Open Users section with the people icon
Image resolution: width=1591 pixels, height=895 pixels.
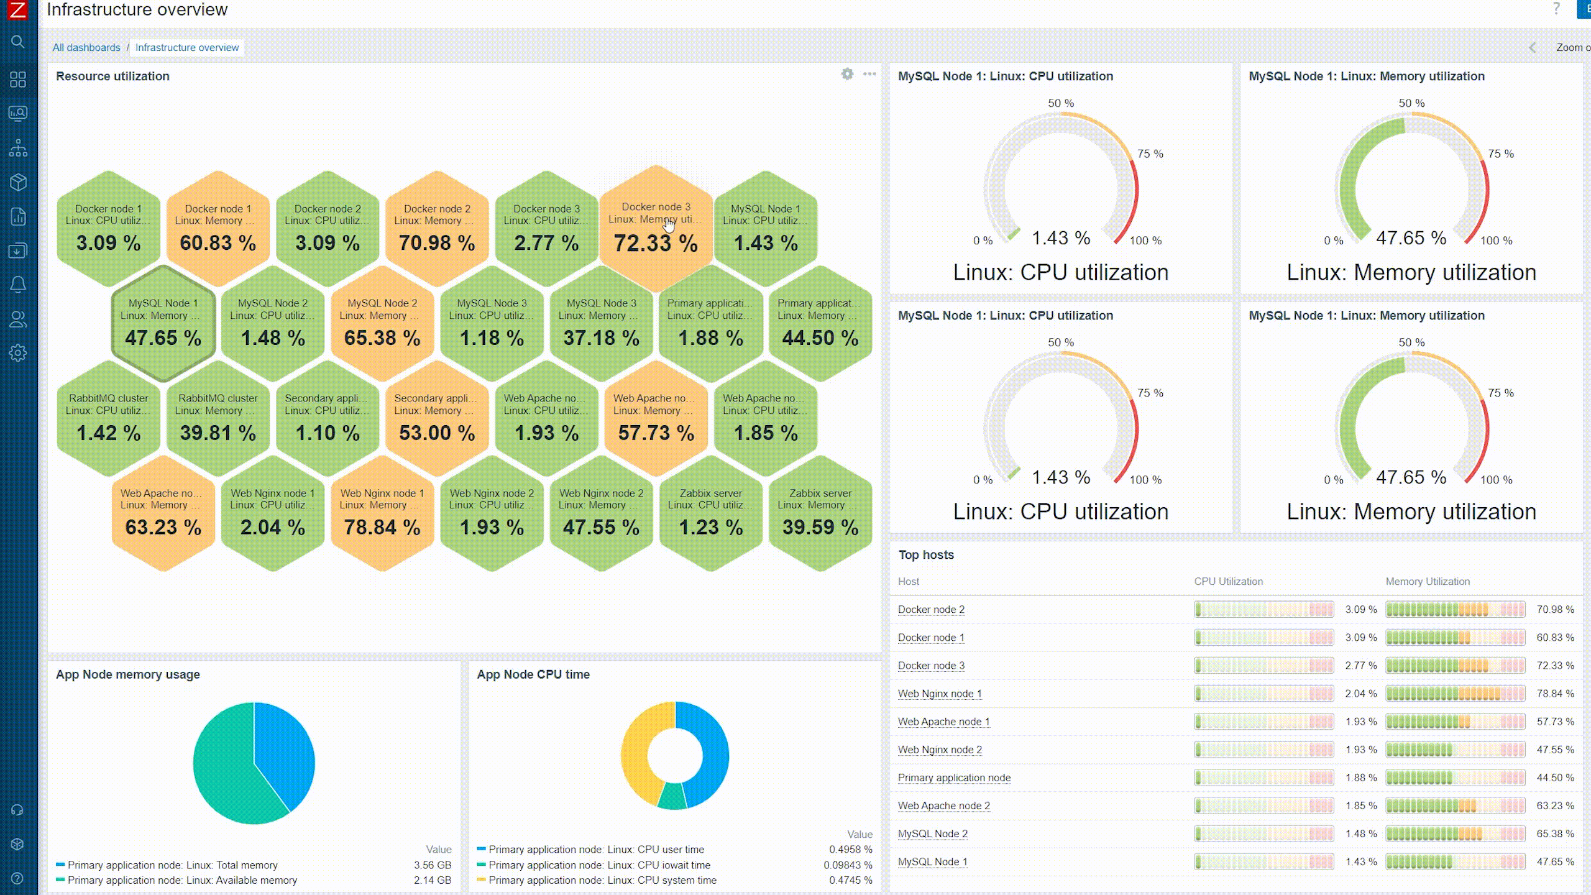[17, 319]
